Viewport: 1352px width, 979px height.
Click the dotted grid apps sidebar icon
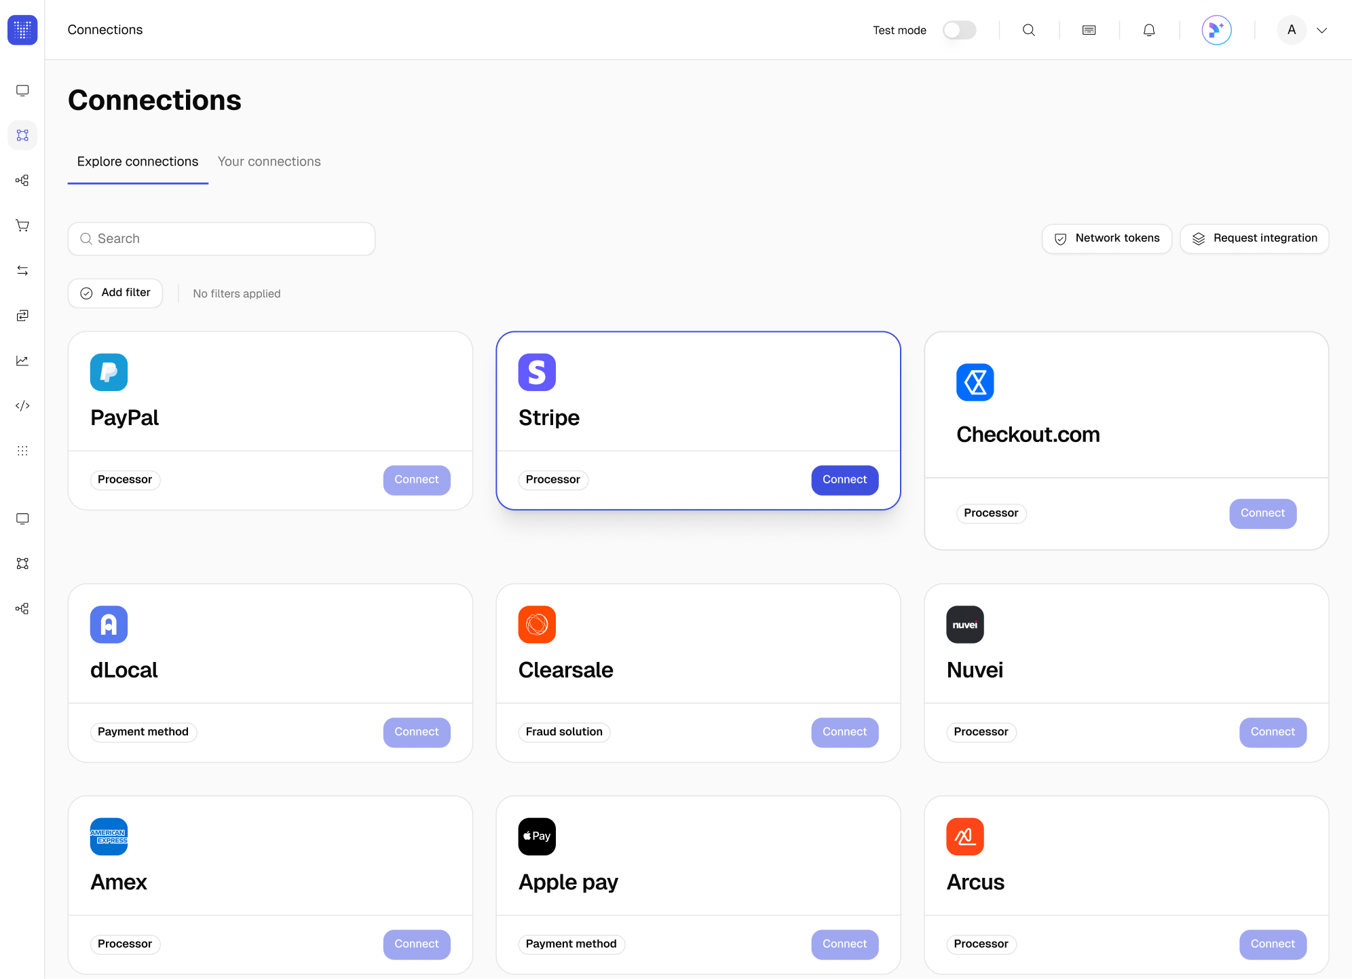pos(22,451)
